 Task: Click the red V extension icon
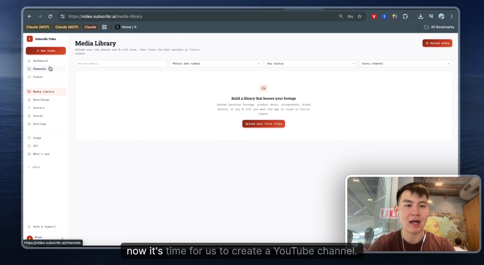pos(374,17)
